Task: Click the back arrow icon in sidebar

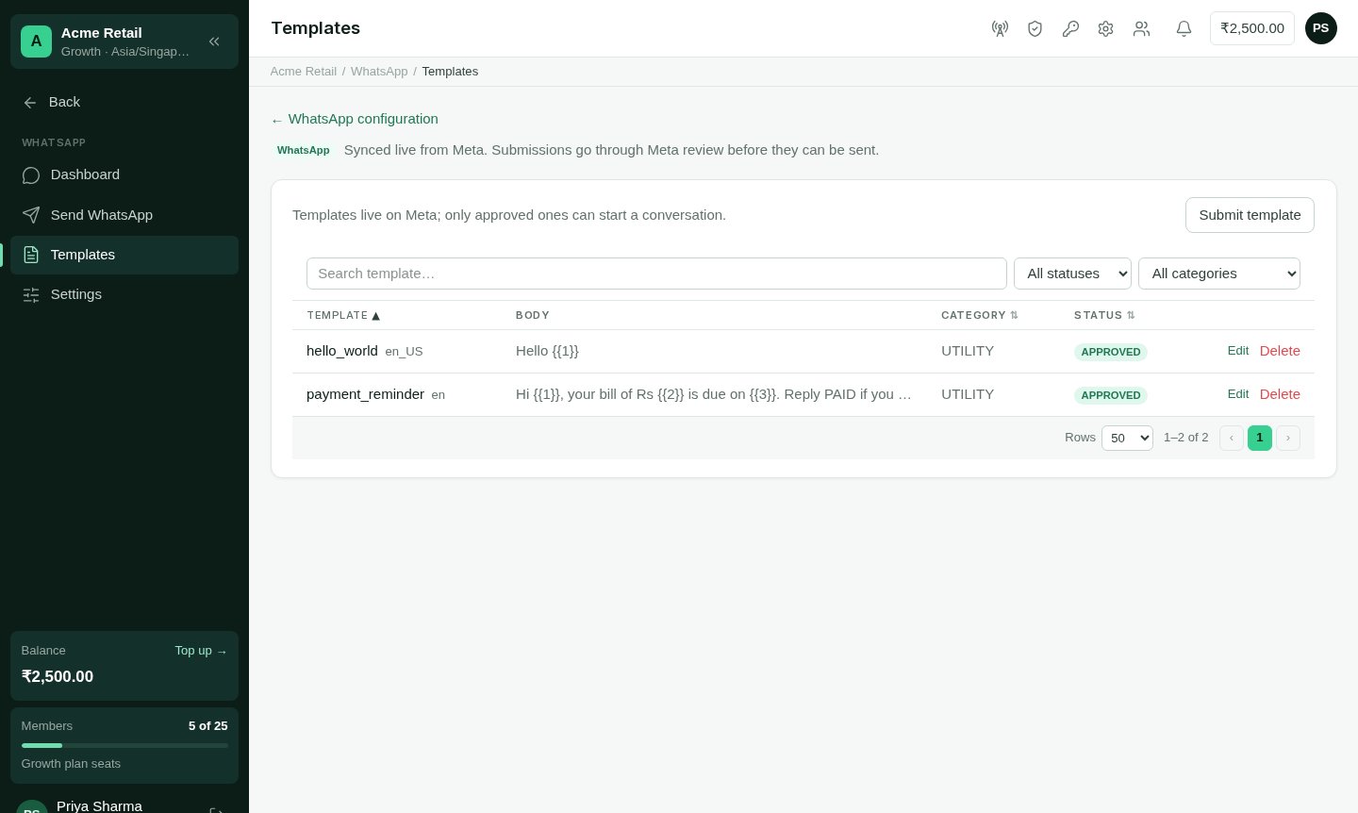Action: (30, 103)
